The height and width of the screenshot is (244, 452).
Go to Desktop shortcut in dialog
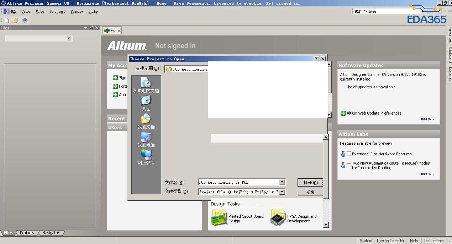[146, 103]
